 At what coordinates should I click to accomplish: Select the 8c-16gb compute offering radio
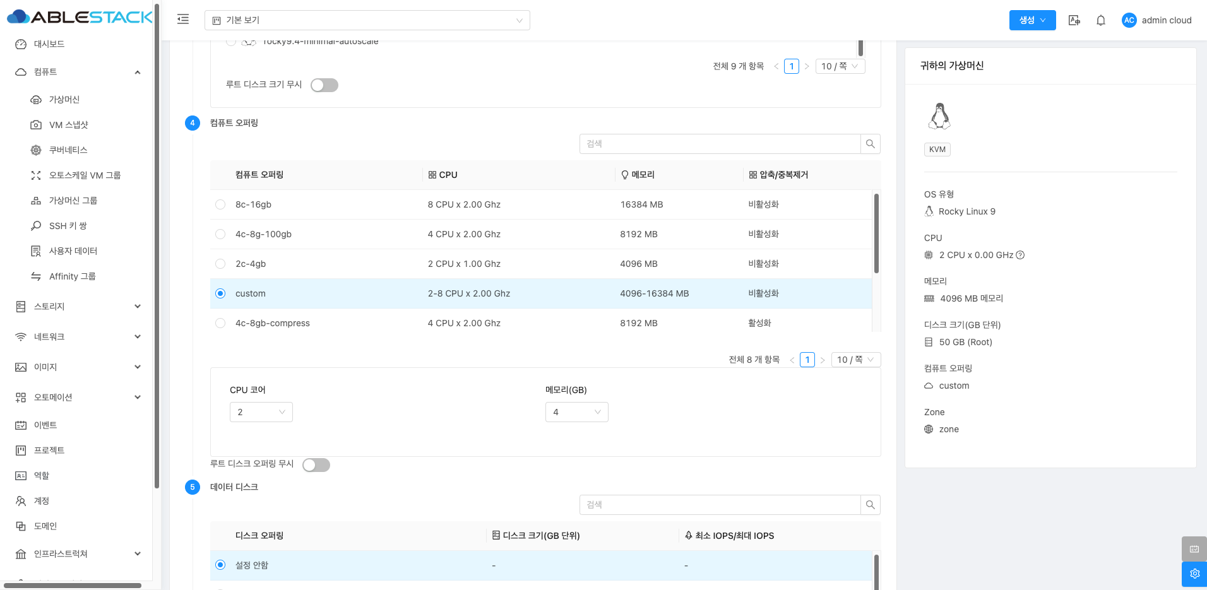tap(220, 204)
